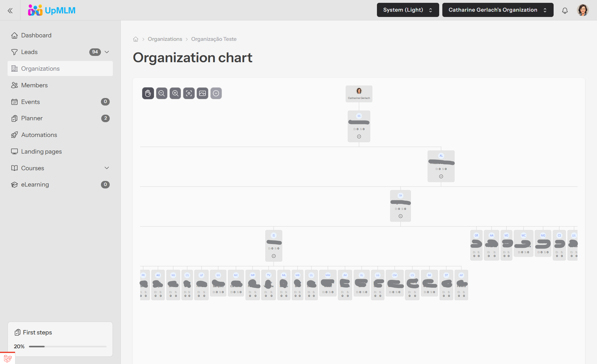Viewport: 597px width, 364px height.
Task: Expand the Leads submenu
Action: click(107, 52)
